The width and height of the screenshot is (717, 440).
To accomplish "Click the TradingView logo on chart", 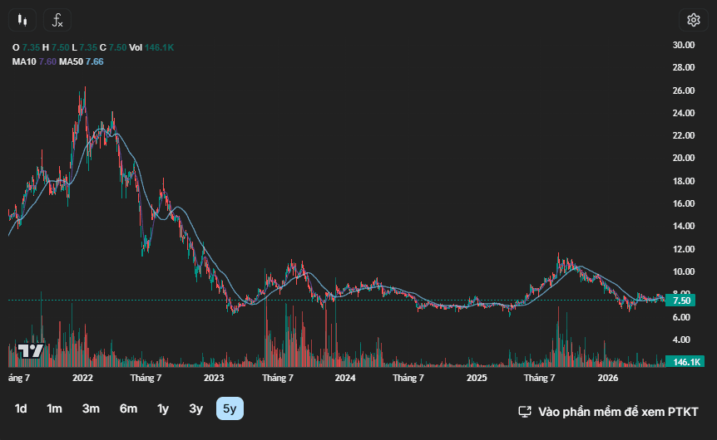I will pos(31,350).
